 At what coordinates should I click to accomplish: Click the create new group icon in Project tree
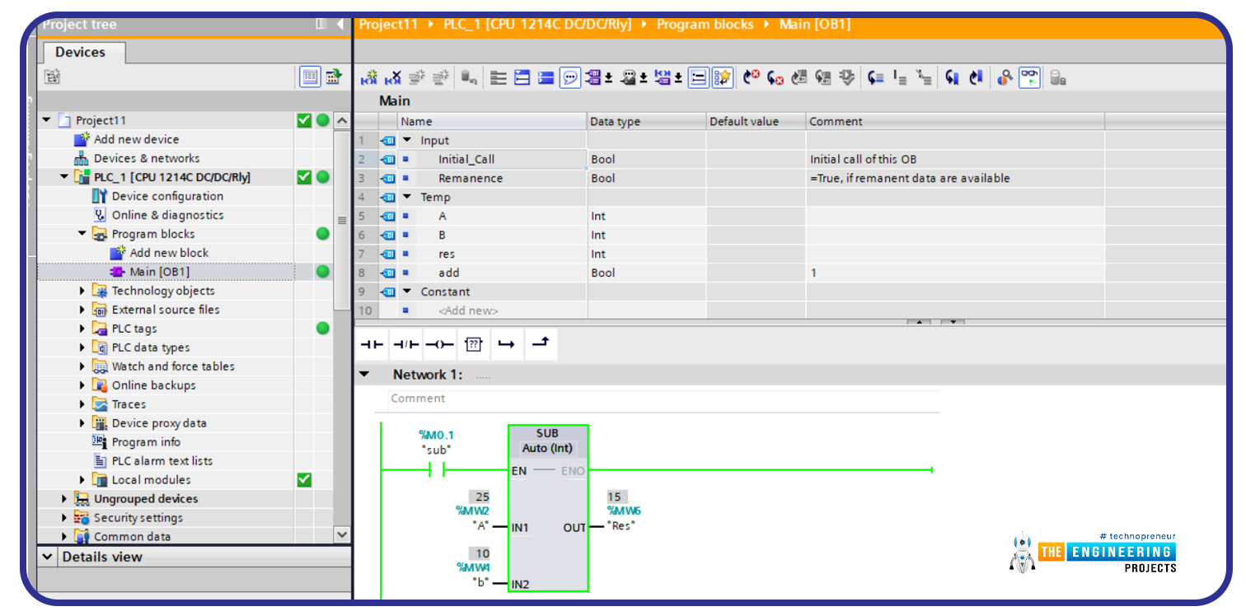click(53, 77)
